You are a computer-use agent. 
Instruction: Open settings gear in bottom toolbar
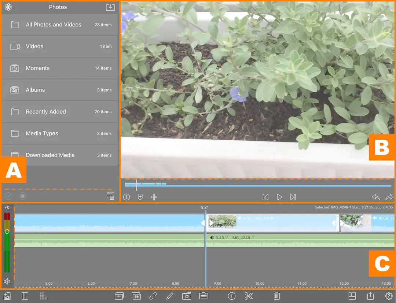click(389, 296)
